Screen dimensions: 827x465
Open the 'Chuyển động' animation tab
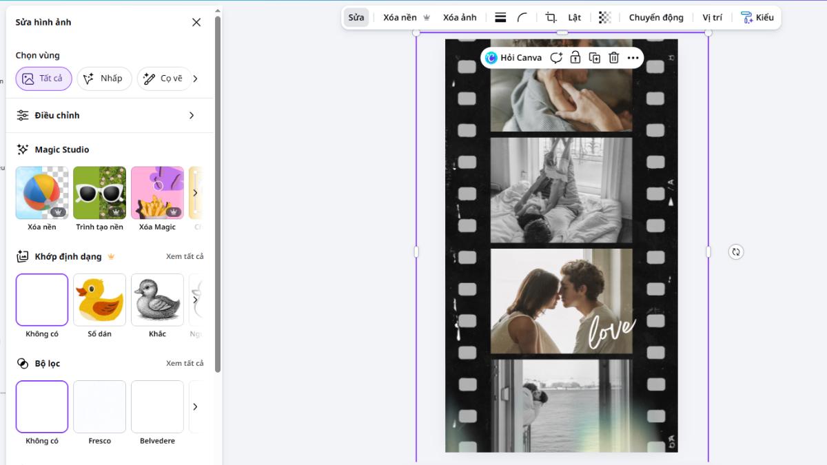(x=656, y=18)
